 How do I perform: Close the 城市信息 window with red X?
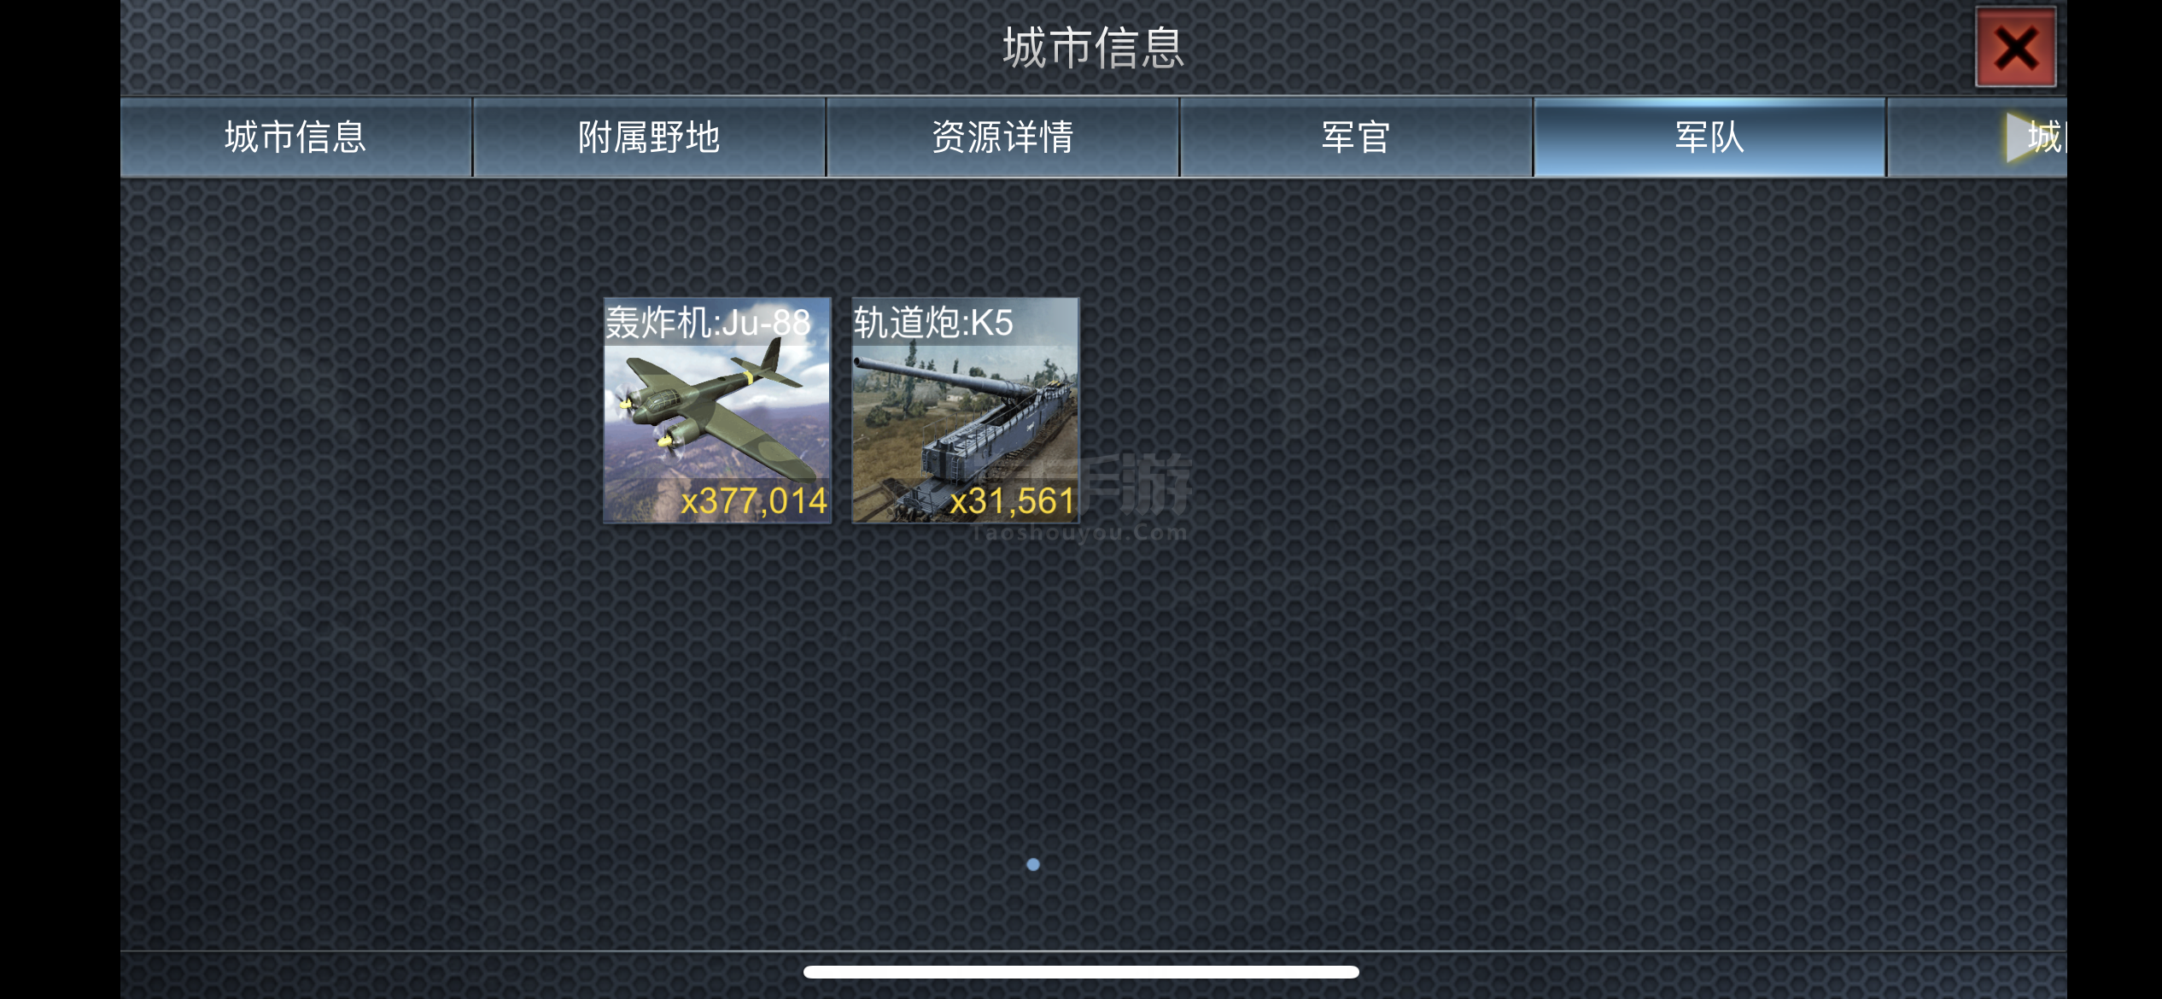[x=2015, y=48]
